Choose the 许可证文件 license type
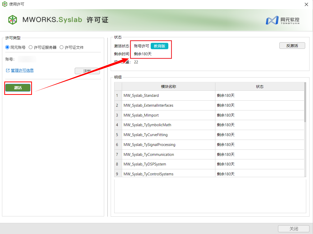This screenshot has height=234, width=313. pos(61,47)
